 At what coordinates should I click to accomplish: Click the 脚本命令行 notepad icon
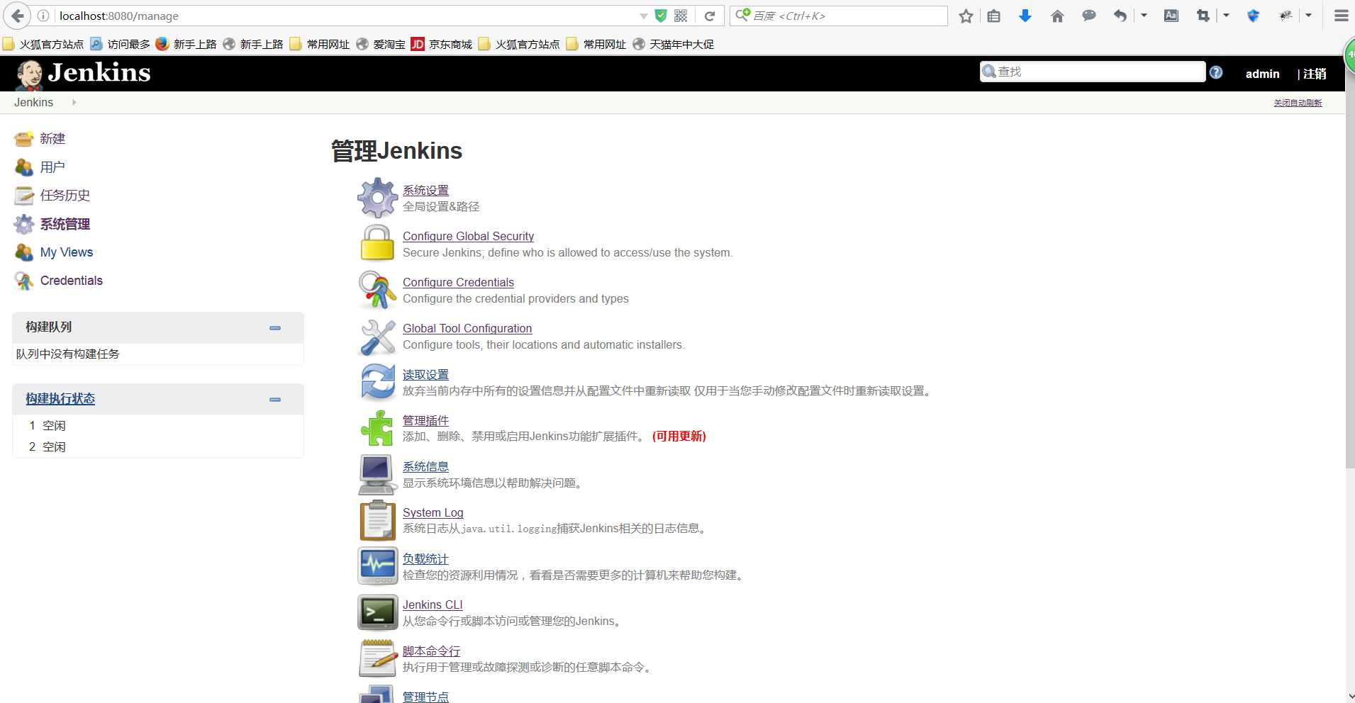tap(377, 658)
